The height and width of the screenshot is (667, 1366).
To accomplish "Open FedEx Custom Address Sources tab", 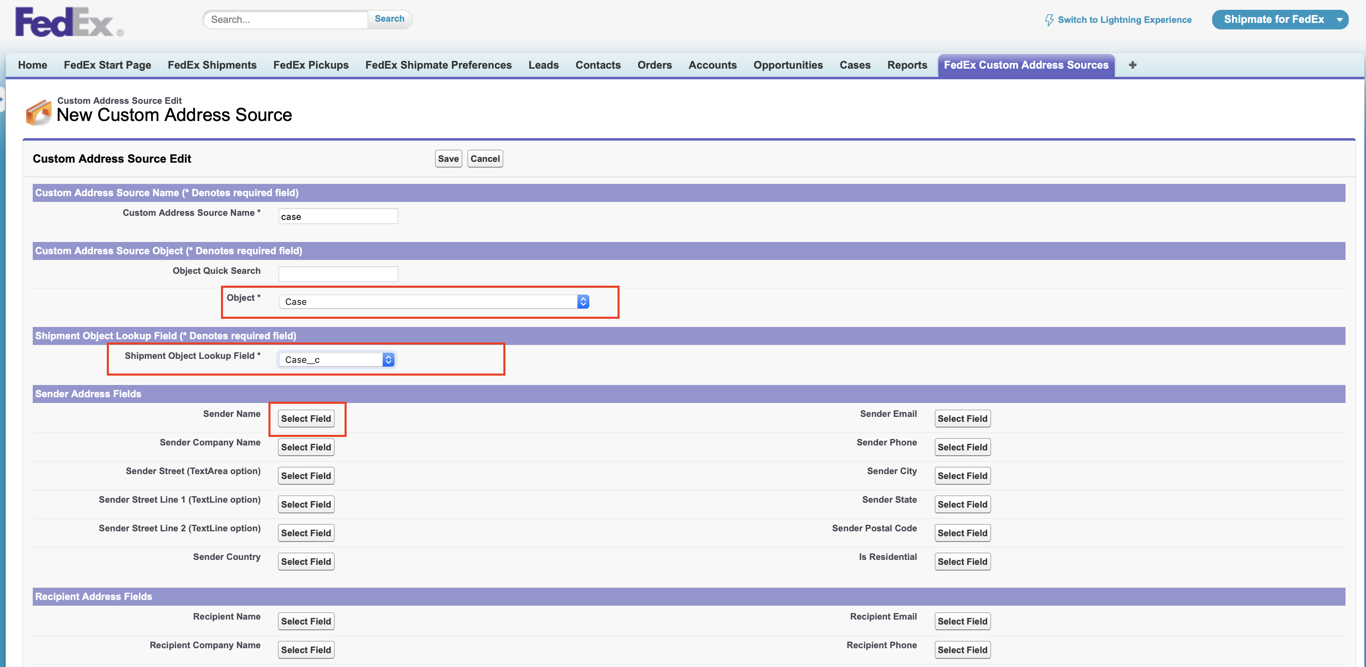I will point(1026,65).
